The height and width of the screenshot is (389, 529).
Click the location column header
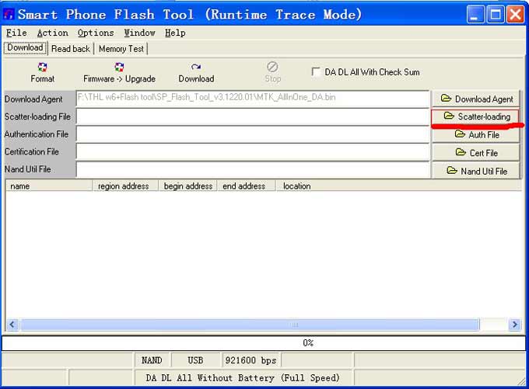tap(399, 186)
